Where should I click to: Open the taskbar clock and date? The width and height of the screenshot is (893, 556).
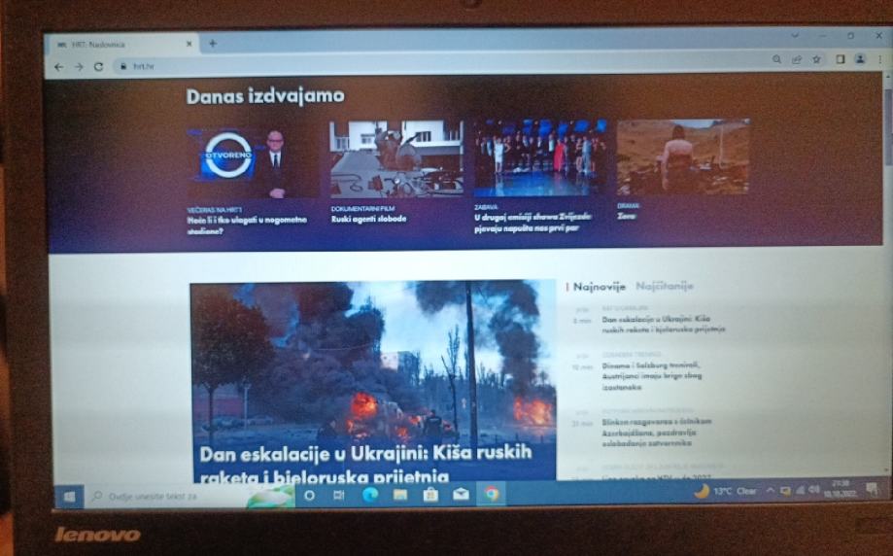pyautogui.click(x=840, y=489)
